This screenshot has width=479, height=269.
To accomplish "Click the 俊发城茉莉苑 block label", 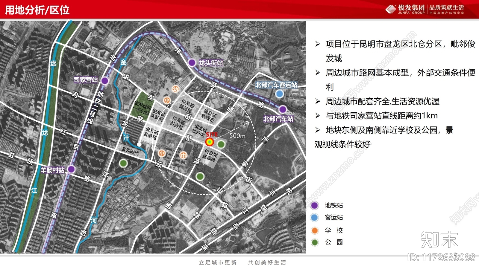I will pos(158,115).
